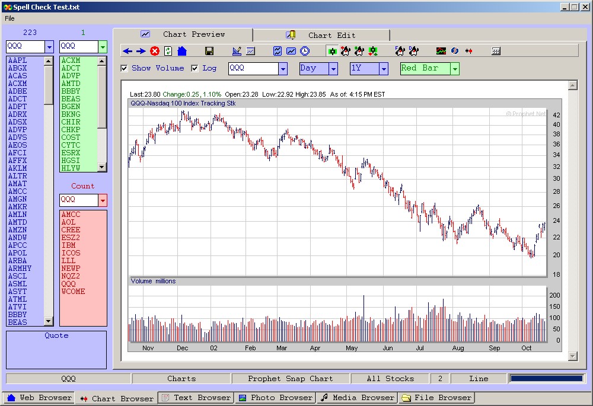This screenshot has height=406, width=593.
Task: Switch to the Media Browser tab
Action: 357,398
